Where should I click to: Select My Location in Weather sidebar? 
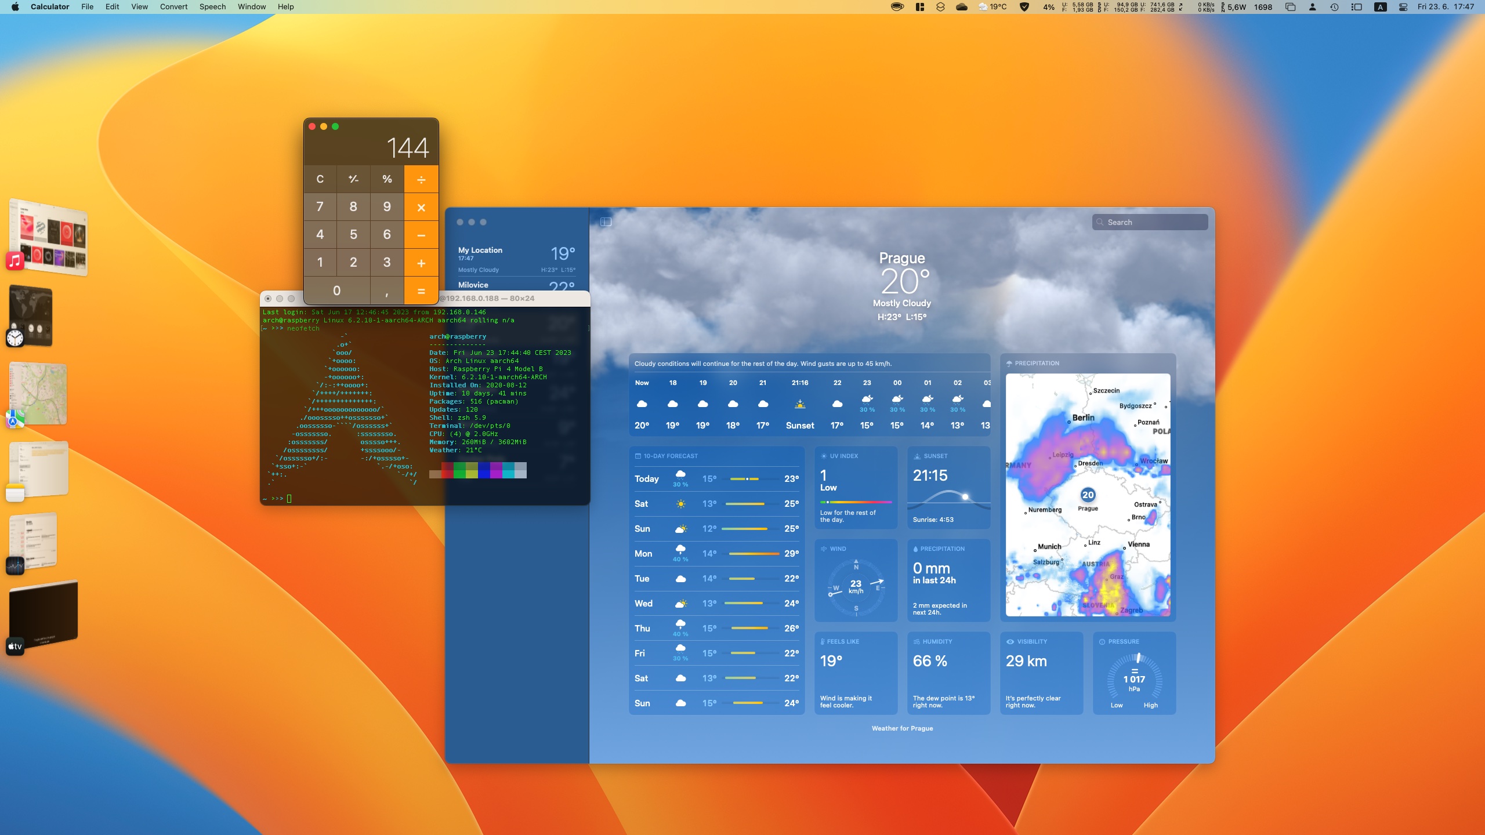pyautogui.click(x=516, y=259)
